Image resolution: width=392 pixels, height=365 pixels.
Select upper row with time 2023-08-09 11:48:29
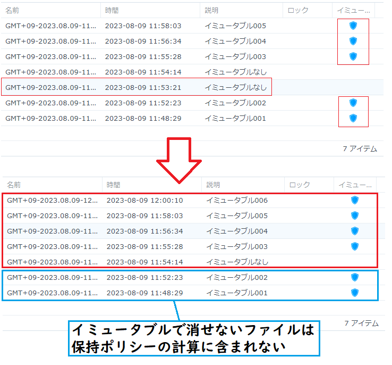pos(192,119)
